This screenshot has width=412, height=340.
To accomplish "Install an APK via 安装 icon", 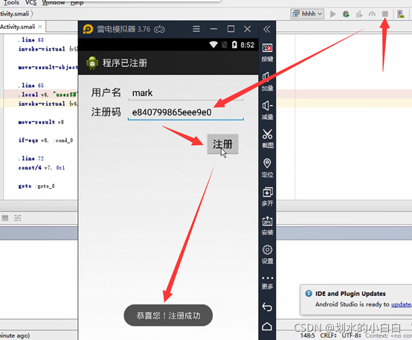I will tap(267, 225).
